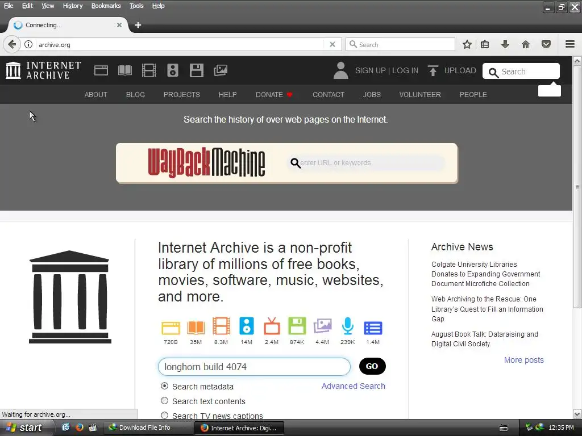Open the View menu

[48, 6]
